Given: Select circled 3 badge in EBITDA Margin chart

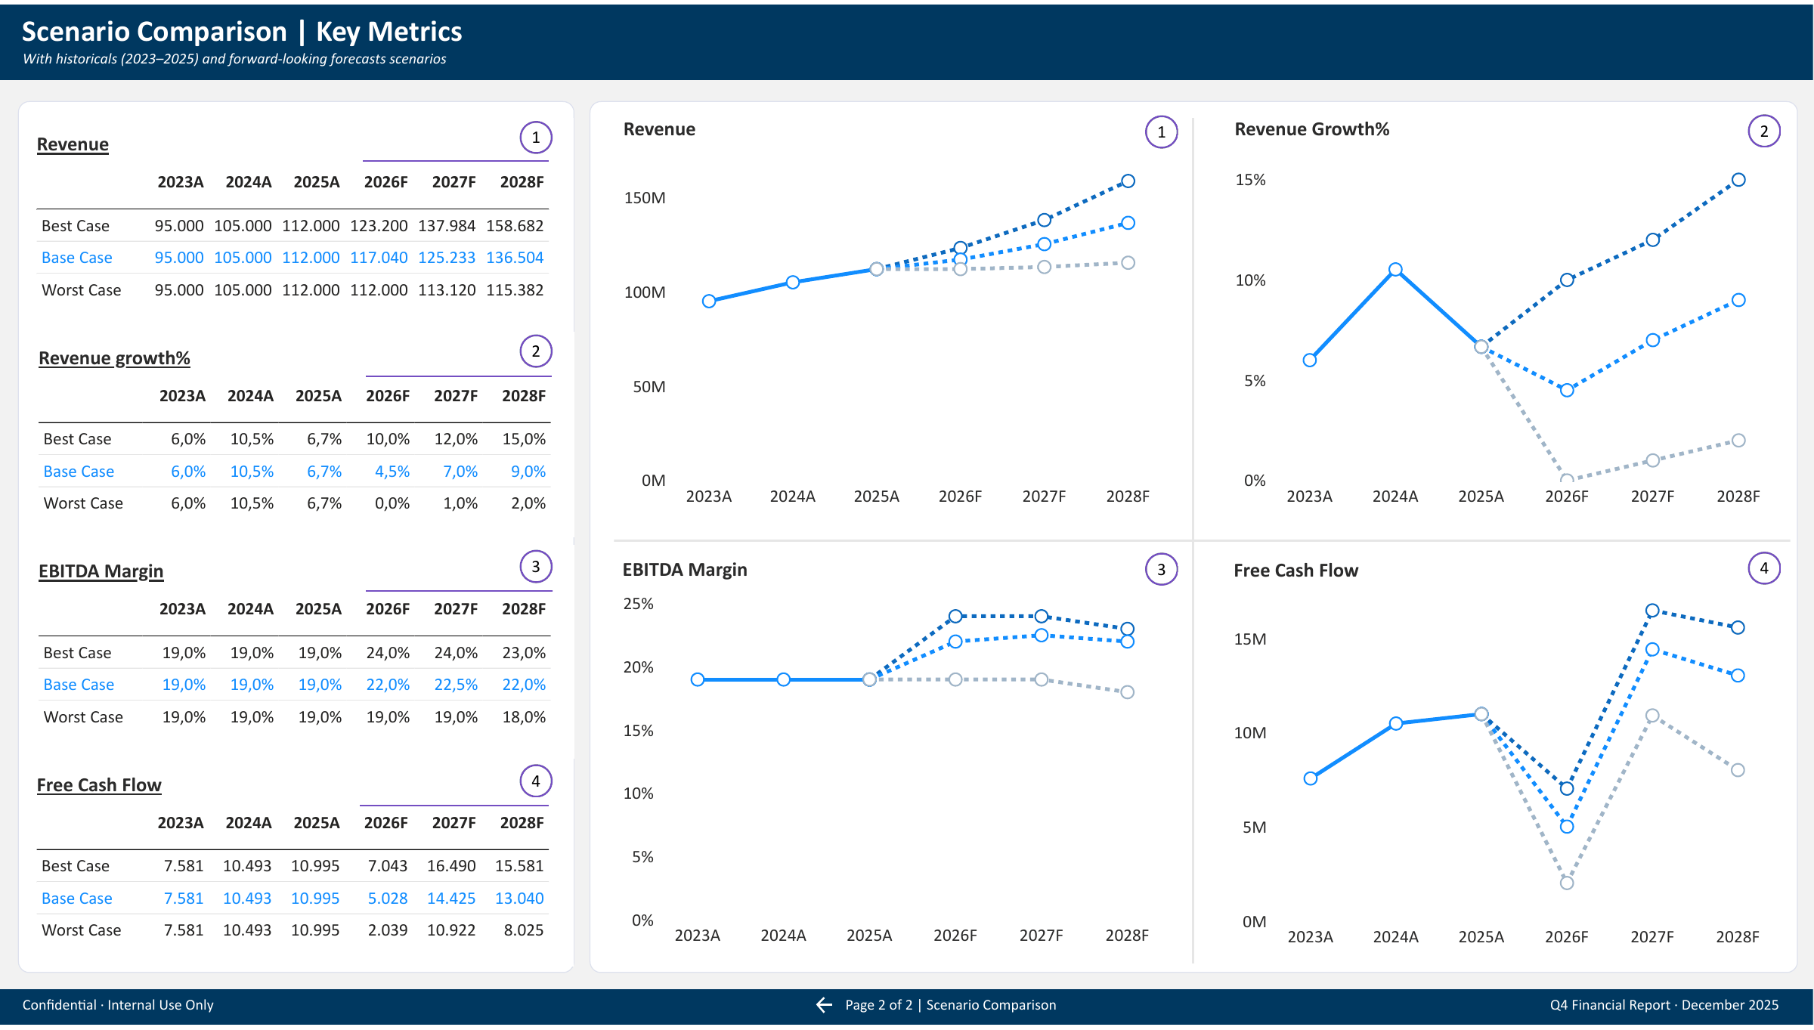Looking at the screenshot, I should coord(1162,570).
